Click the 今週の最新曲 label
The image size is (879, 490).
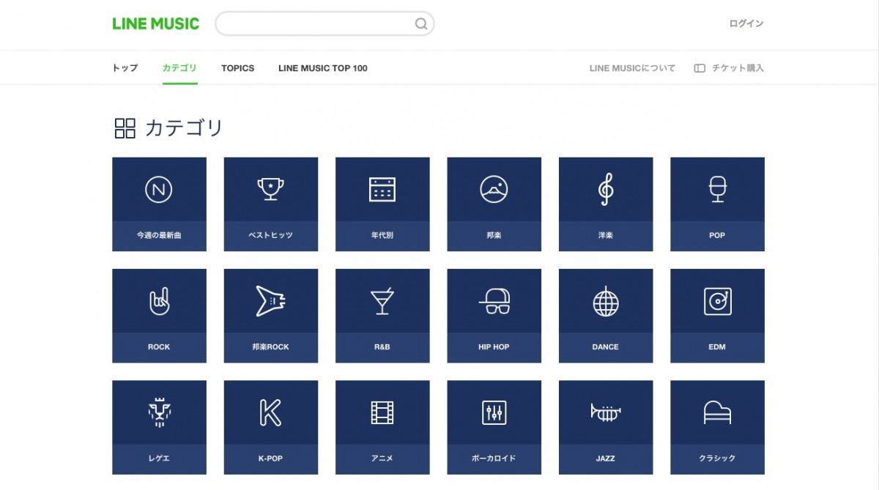(x=159, y=235)
